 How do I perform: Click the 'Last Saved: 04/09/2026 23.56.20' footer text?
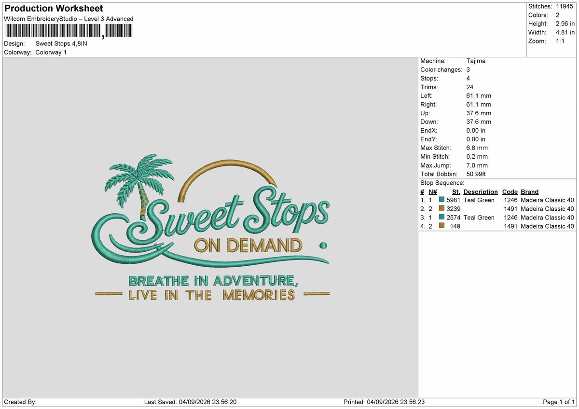pos(191,402)
